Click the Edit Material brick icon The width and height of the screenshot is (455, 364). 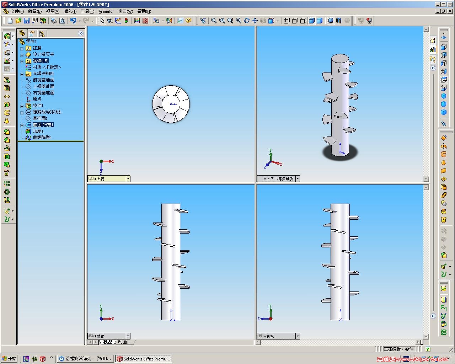coord(145,21)
